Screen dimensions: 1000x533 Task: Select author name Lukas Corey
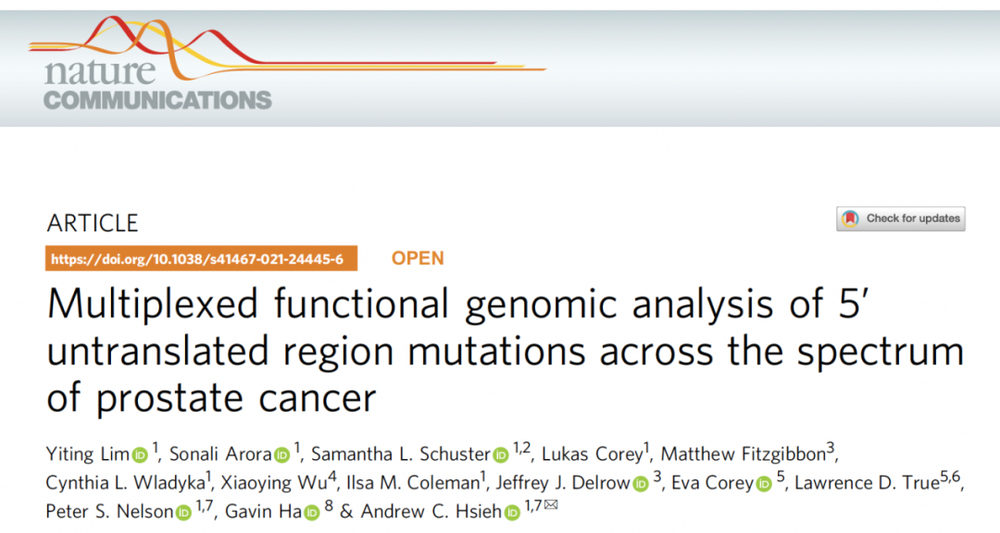[592, 454]
